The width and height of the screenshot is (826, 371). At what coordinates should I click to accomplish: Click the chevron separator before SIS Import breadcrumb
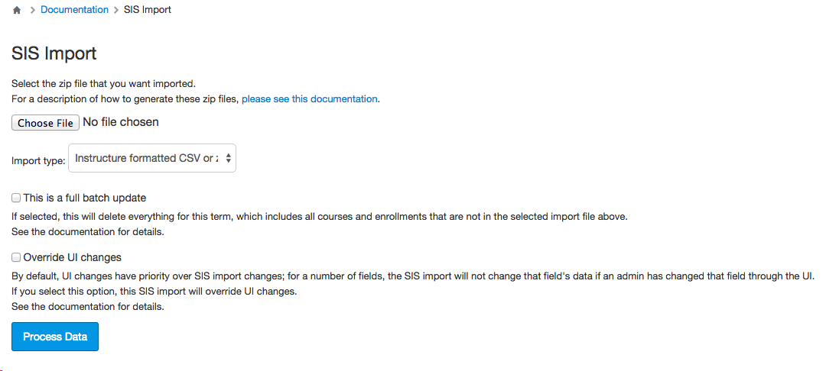coord(116,10)
